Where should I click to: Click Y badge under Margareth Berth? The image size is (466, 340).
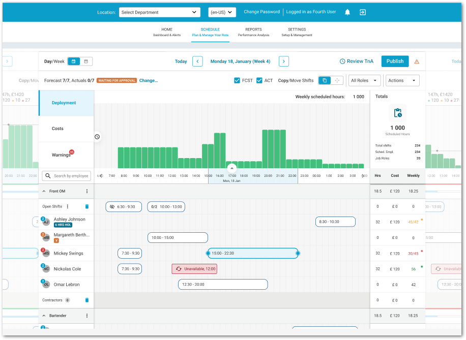click(x=56, y=240)
